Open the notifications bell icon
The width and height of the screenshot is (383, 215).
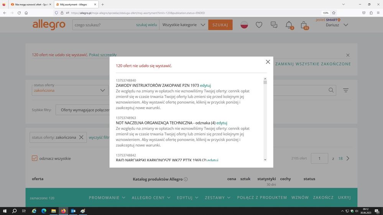click(289, 25)
